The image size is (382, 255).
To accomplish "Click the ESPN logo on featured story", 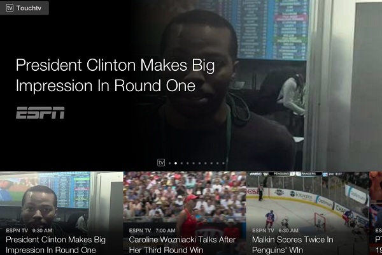I will pyautogui.click(x=40, y=113).
